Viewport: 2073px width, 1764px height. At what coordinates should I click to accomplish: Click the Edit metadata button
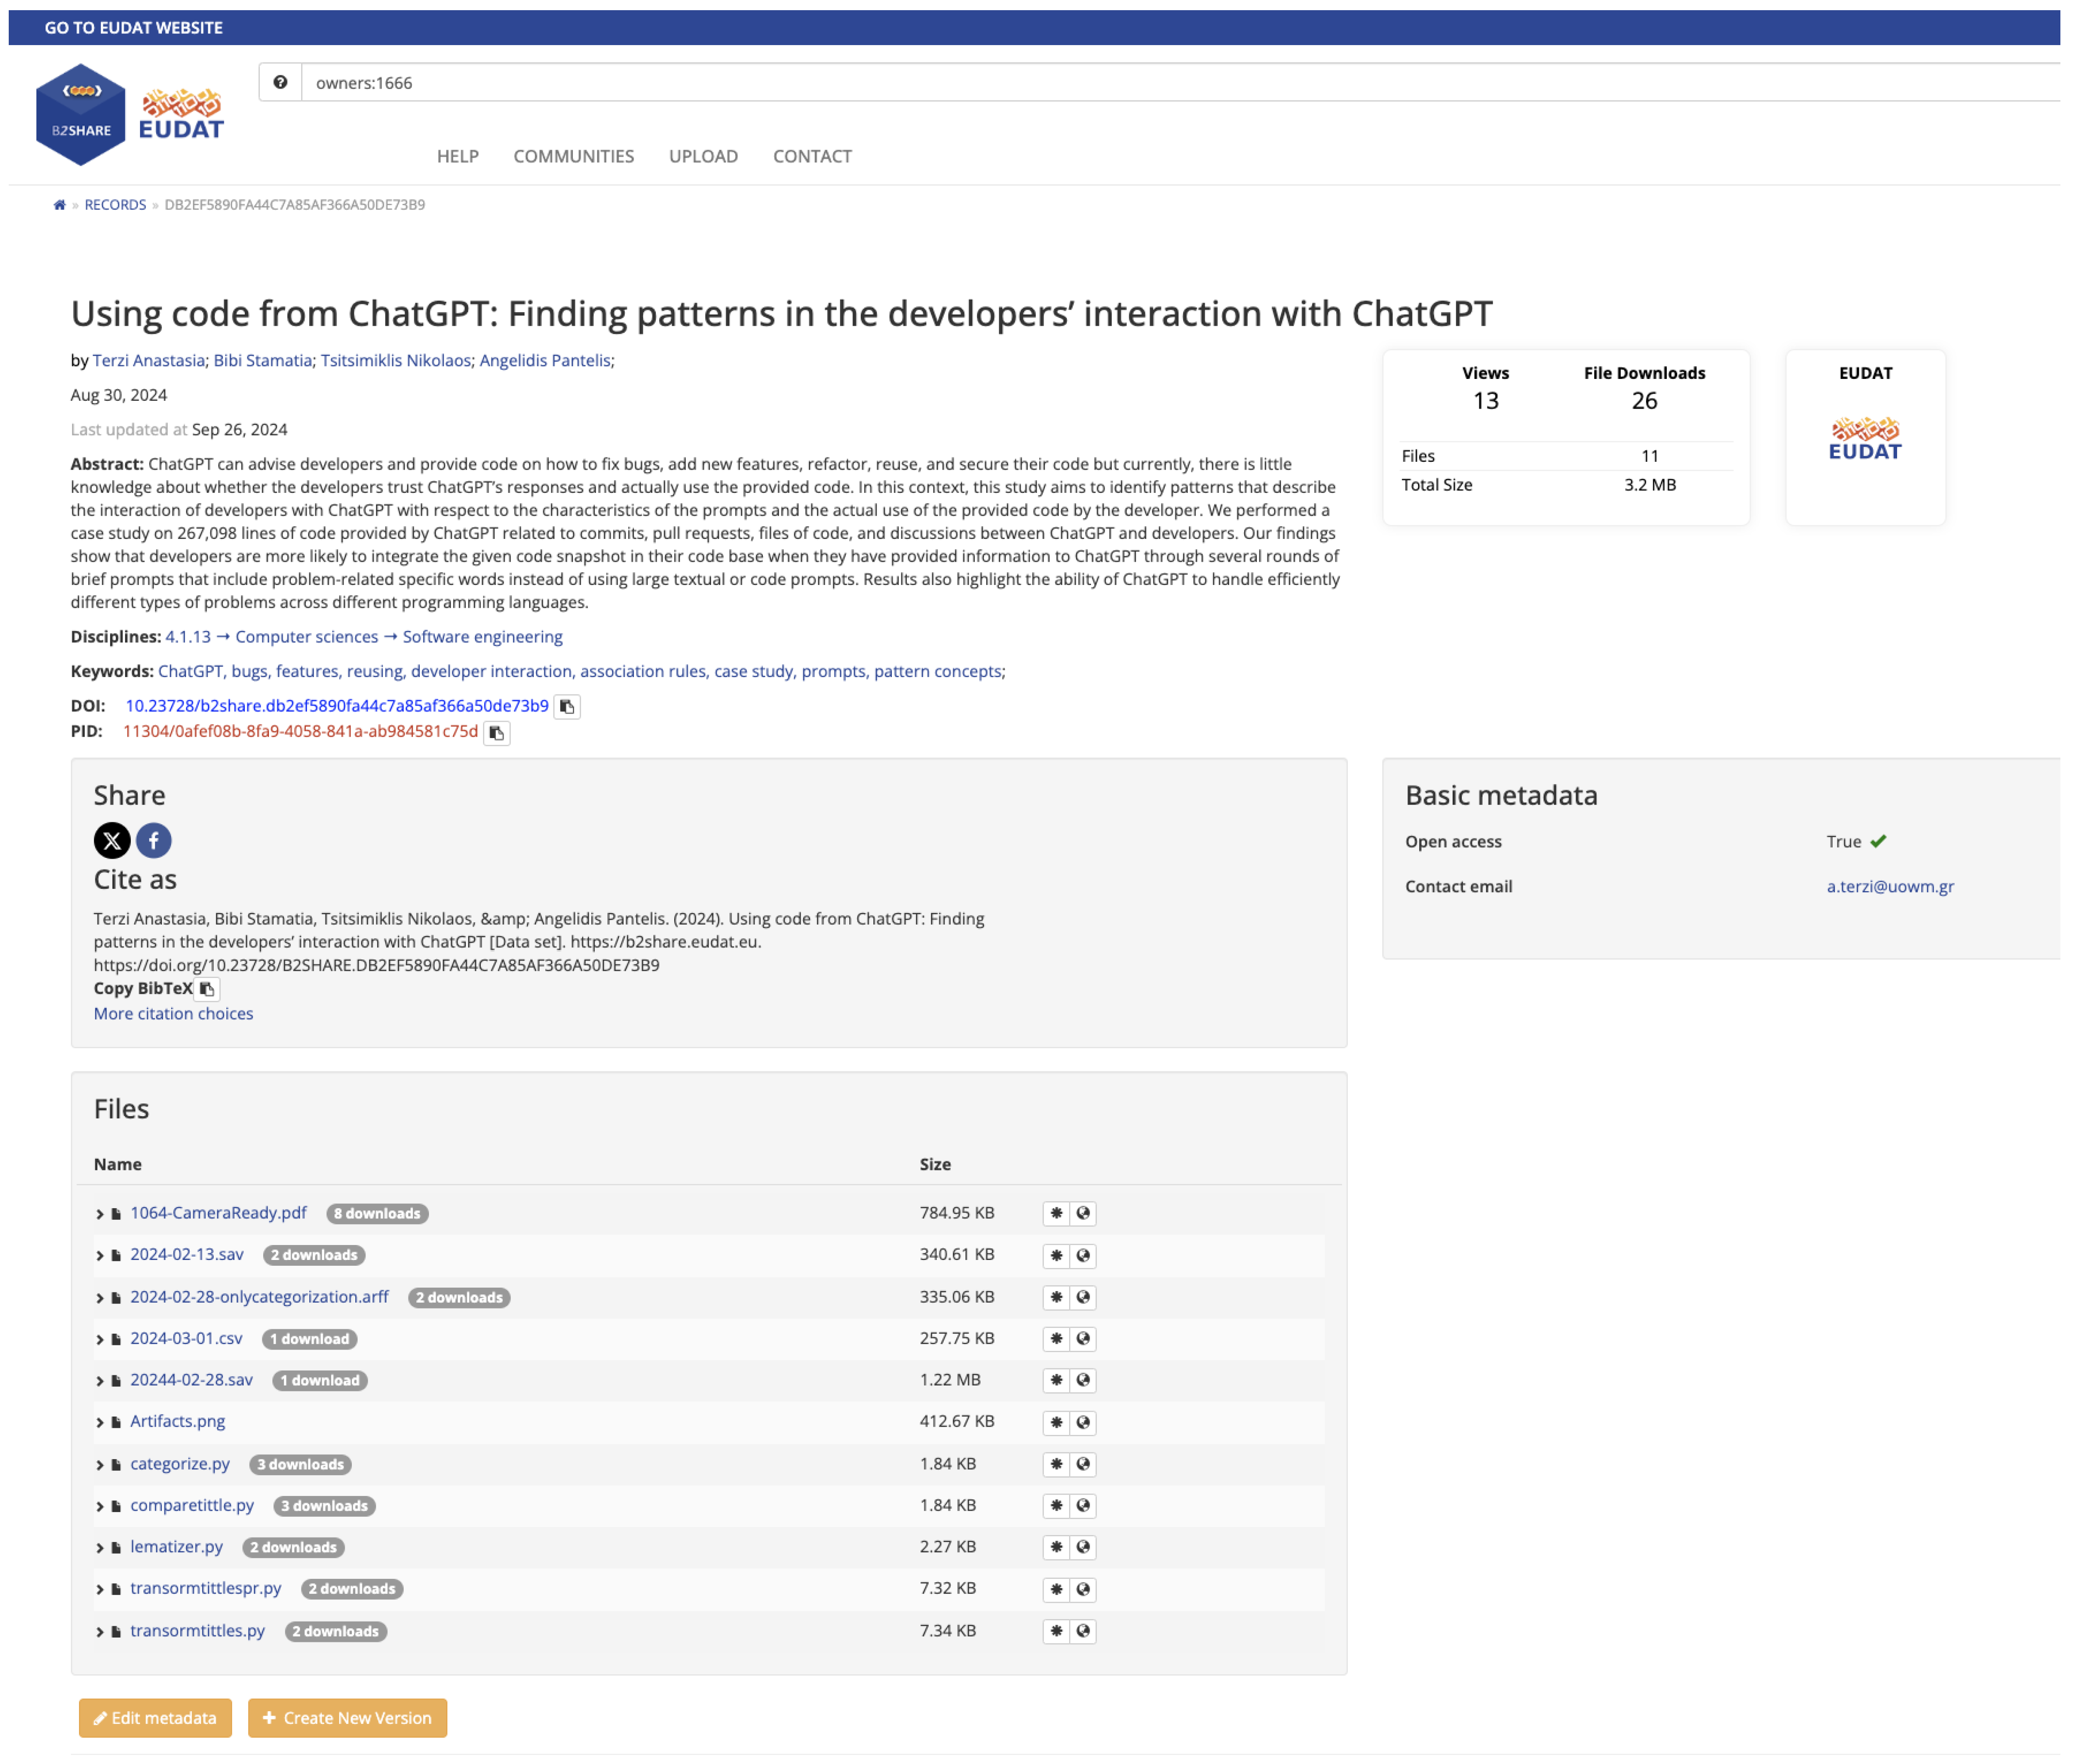(x=155, y=1718)
